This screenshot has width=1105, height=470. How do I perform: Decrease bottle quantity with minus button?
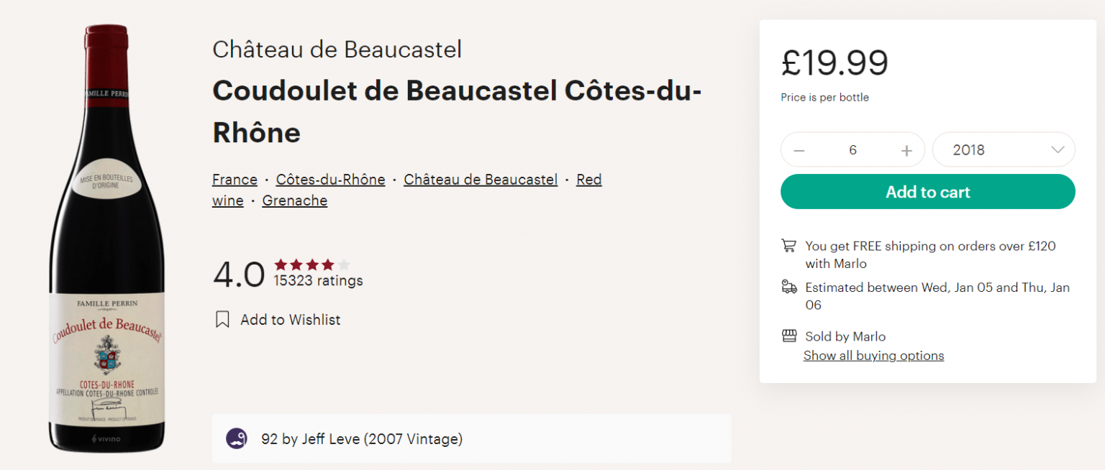tap(799, 150)
